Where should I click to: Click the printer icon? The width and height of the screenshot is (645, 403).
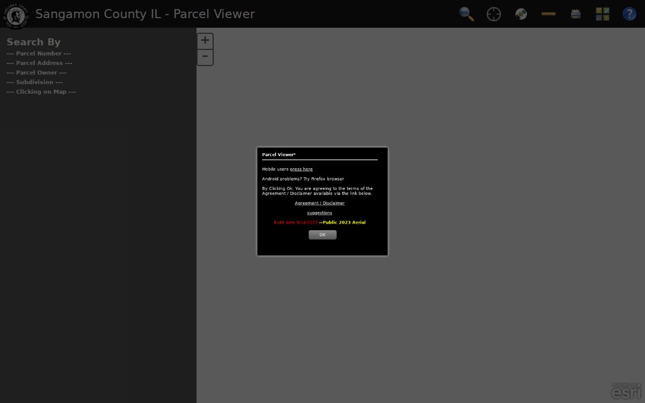(575, 14)
